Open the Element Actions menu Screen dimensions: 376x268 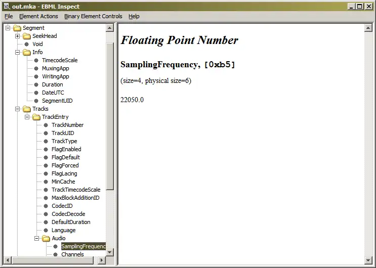38,16
